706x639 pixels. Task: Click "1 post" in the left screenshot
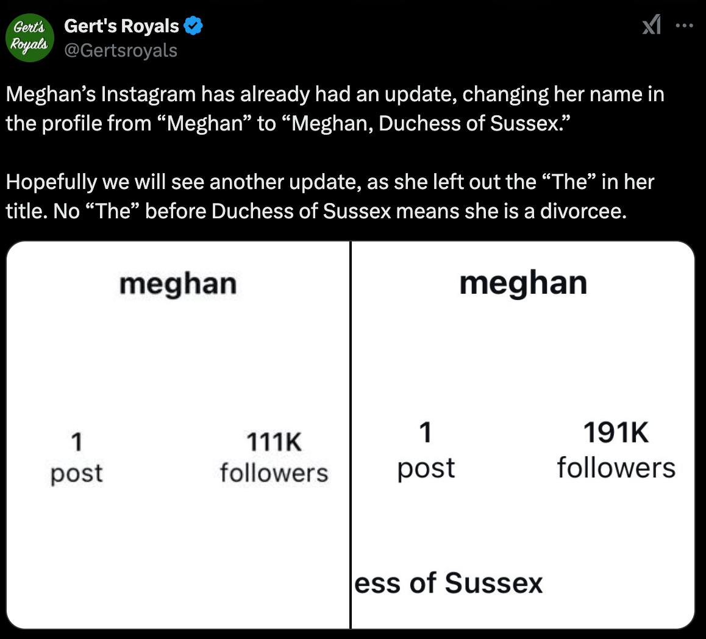coord(76,457)
